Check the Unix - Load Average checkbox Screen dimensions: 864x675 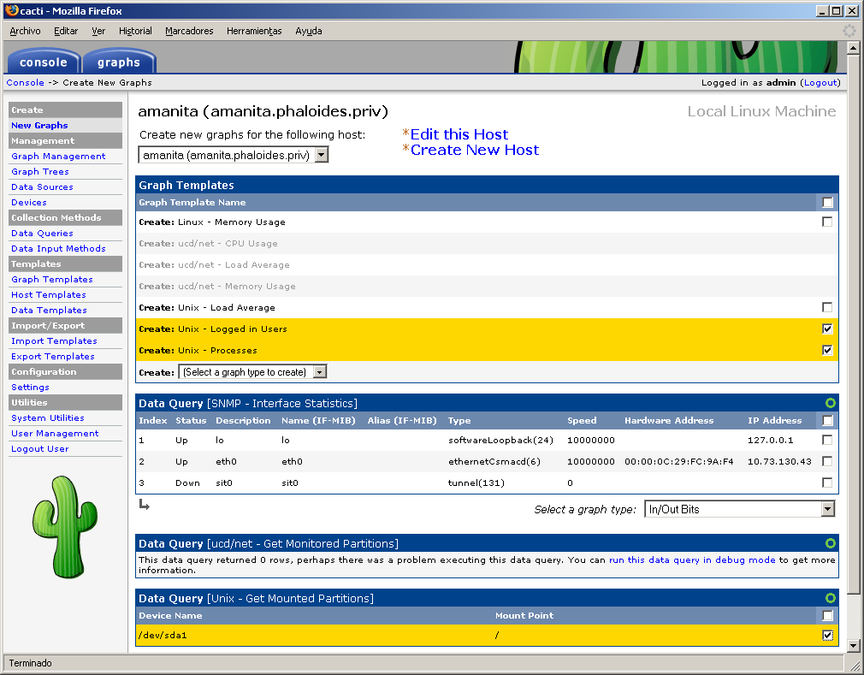827,307
